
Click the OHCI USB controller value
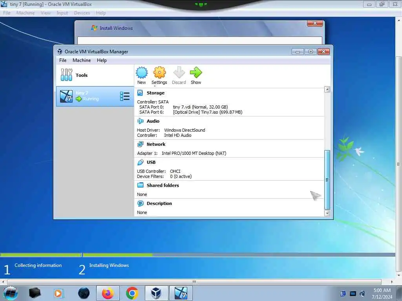tap(175, 171)
